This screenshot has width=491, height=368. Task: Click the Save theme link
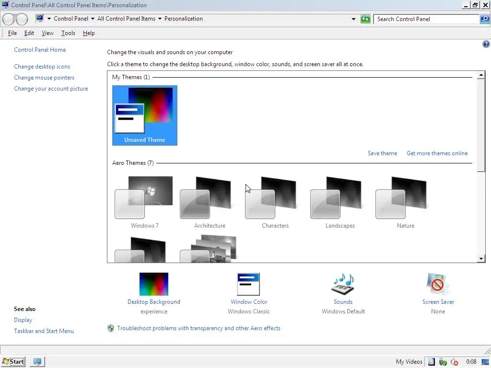coord(382,153)
